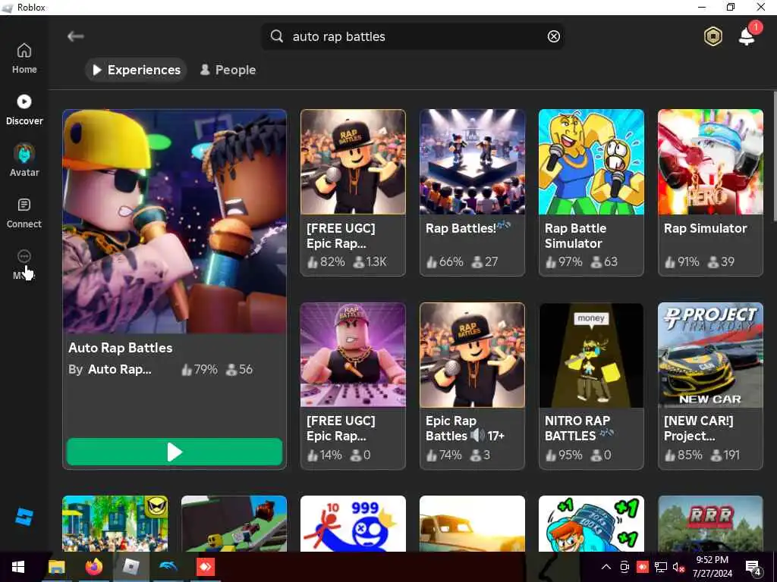Open Firefox from the taskbar
The height and width of the screenshot is (582, 777).
tap(93, 567)
